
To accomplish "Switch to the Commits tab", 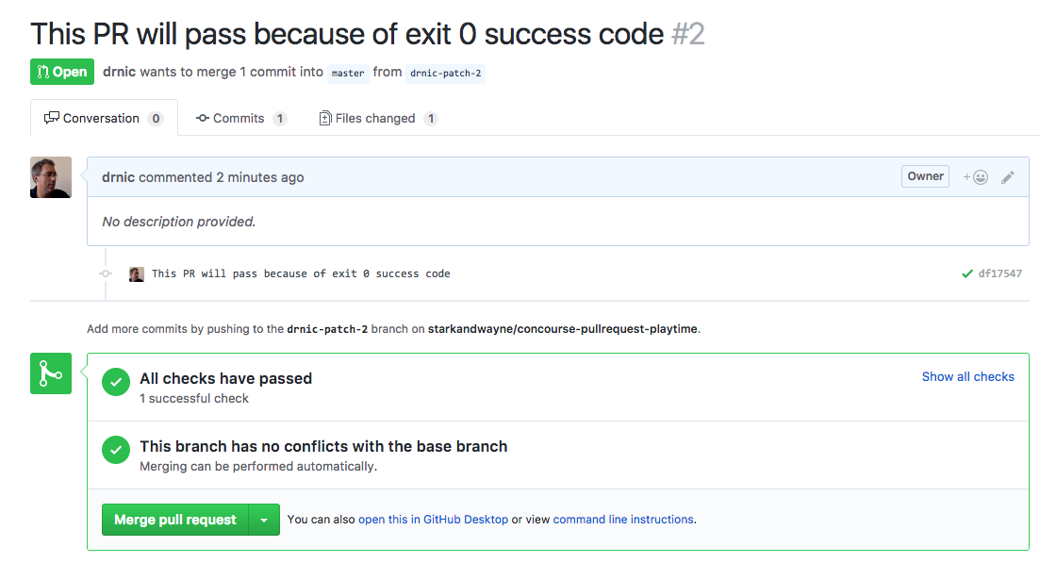I will [x=240, y=118].
